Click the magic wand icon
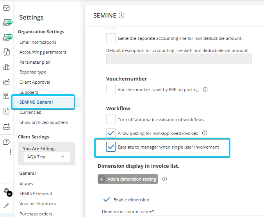 6,205
